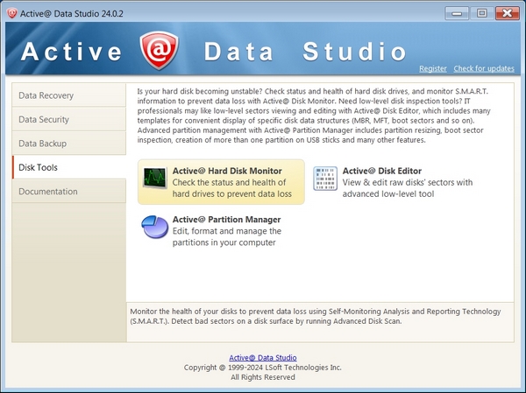This screenshot has height=393, width=526.
Task: Click the Check for updates link
Action: pyautogui.click(x=484, y=68)
